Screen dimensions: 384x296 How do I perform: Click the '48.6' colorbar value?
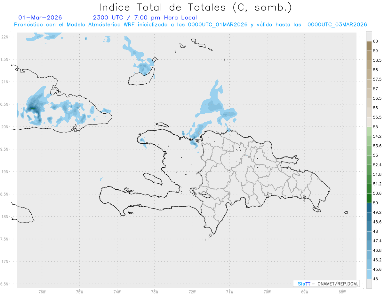[x=377, y=222]
